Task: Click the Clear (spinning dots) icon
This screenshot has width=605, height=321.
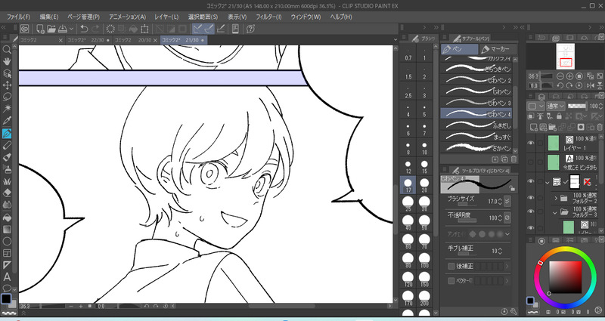Action: coord(110,29)
